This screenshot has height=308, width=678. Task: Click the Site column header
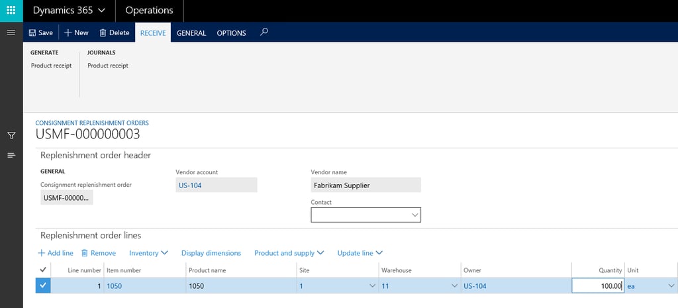point(305,270)
